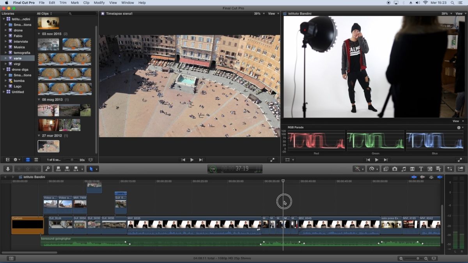Import media with the down-arrow button
Image resolution: width=468 pixels, height=263 pixels.
click(7, 169)
